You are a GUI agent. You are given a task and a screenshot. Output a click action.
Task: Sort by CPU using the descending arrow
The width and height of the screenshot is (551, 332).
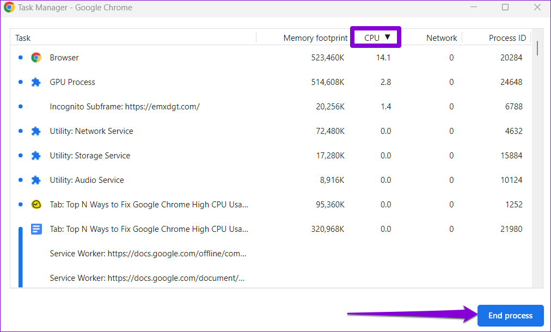point(388,37)
